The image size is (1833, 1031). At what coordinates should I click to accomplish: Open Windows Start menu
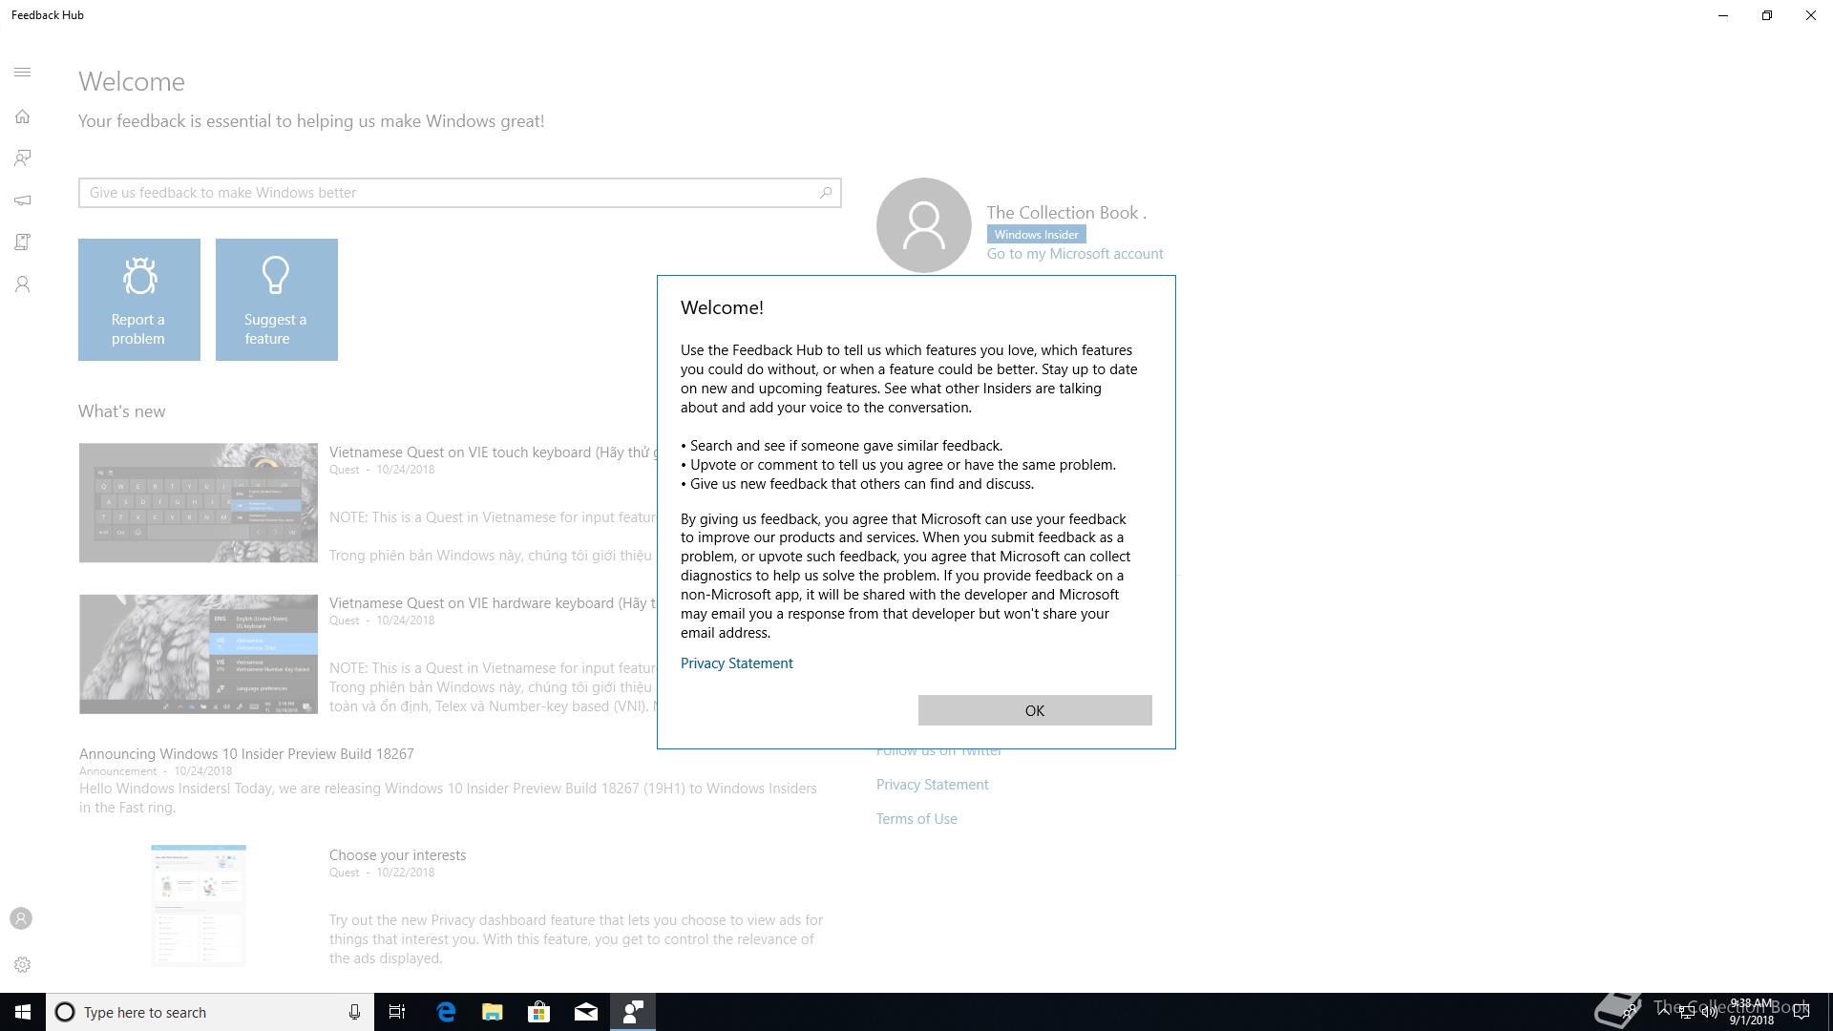coord(23,1012)
